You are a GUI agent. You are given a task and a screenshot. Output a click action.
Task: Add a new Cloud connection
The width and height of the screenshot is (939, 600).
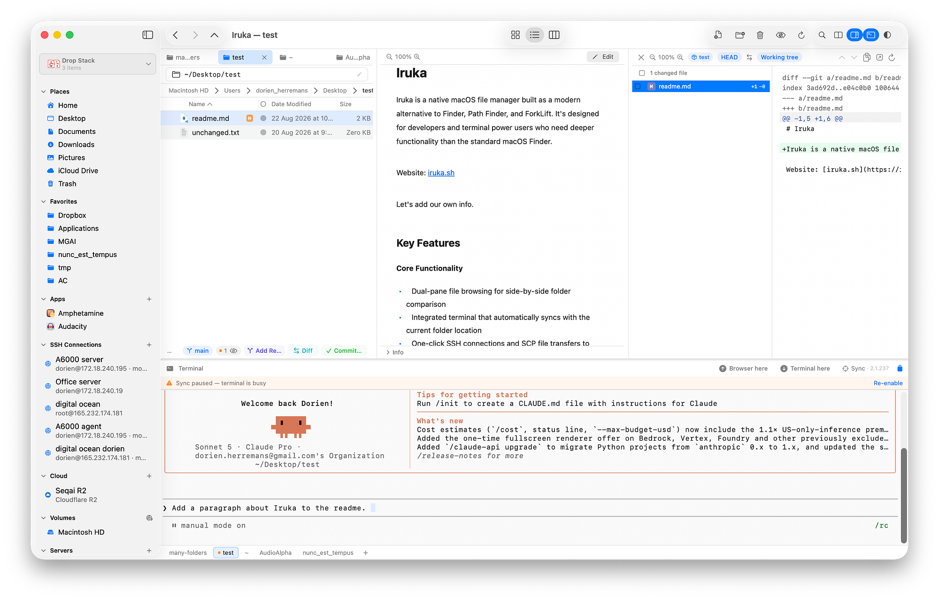149,476
